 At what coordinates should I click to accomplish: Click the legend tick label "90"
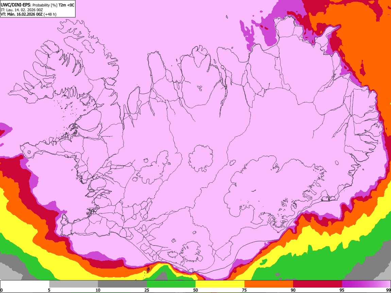(x=293, y=290)
